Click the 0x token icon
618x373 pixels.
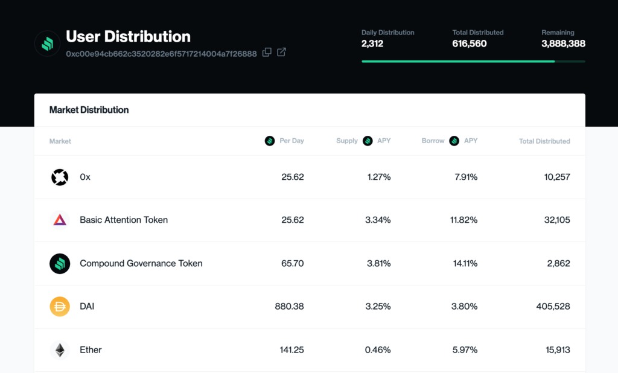(x=60, y=177)
